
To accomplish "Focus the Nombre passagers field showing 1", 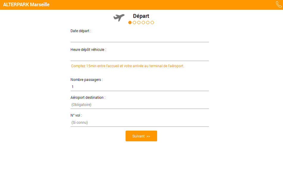I will 140,87.
